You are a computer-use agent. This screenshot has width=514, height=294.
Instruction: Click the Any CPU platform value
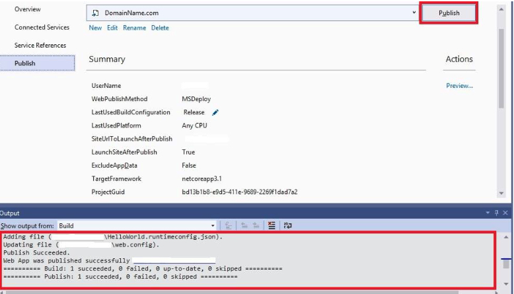click(194, 126)
